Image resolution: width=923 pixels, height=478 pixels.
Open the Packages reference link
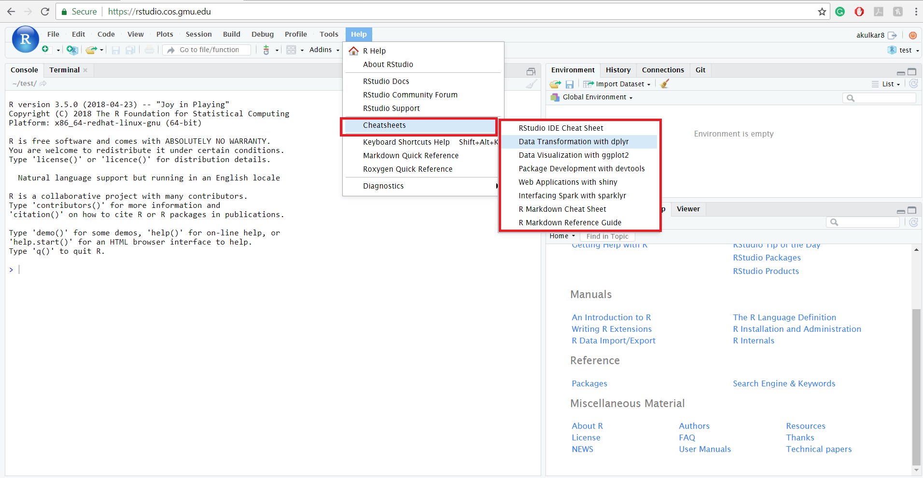tap(589, 383)
